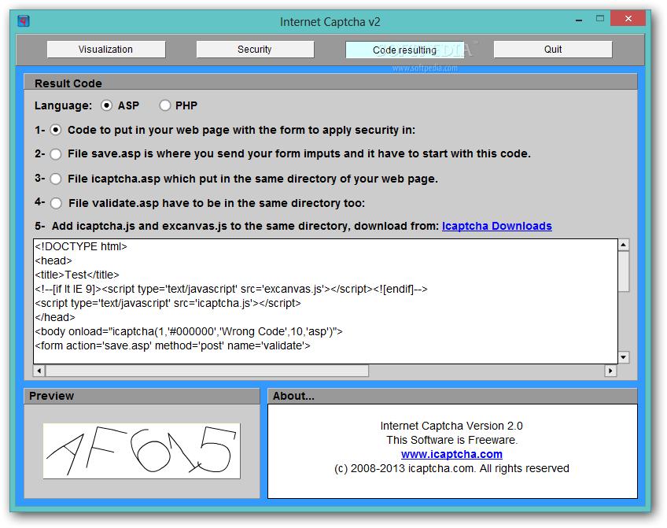Maximize the Internet Captcha window

point(600,19)
